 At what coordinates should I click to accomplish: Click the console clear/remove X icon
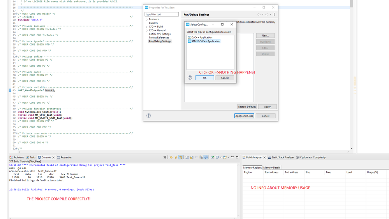pos(165,157)
